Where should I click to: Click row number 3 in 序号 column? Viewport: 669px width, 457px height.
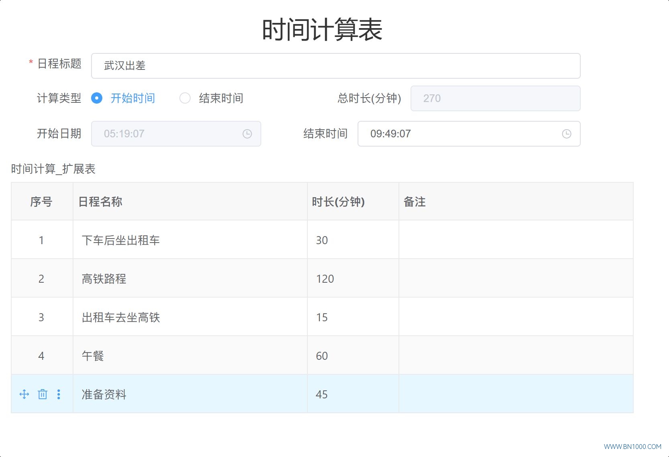tap(41, 317)
